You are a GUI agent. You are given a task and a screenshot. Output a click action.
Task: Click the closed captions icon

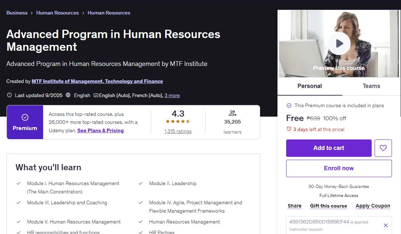[96, 95]
